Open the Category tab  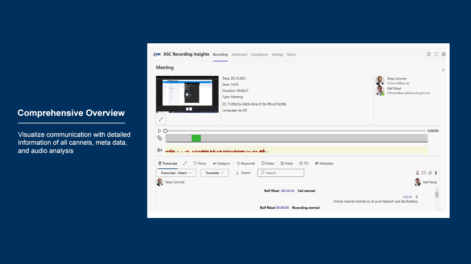pos(221,163)
